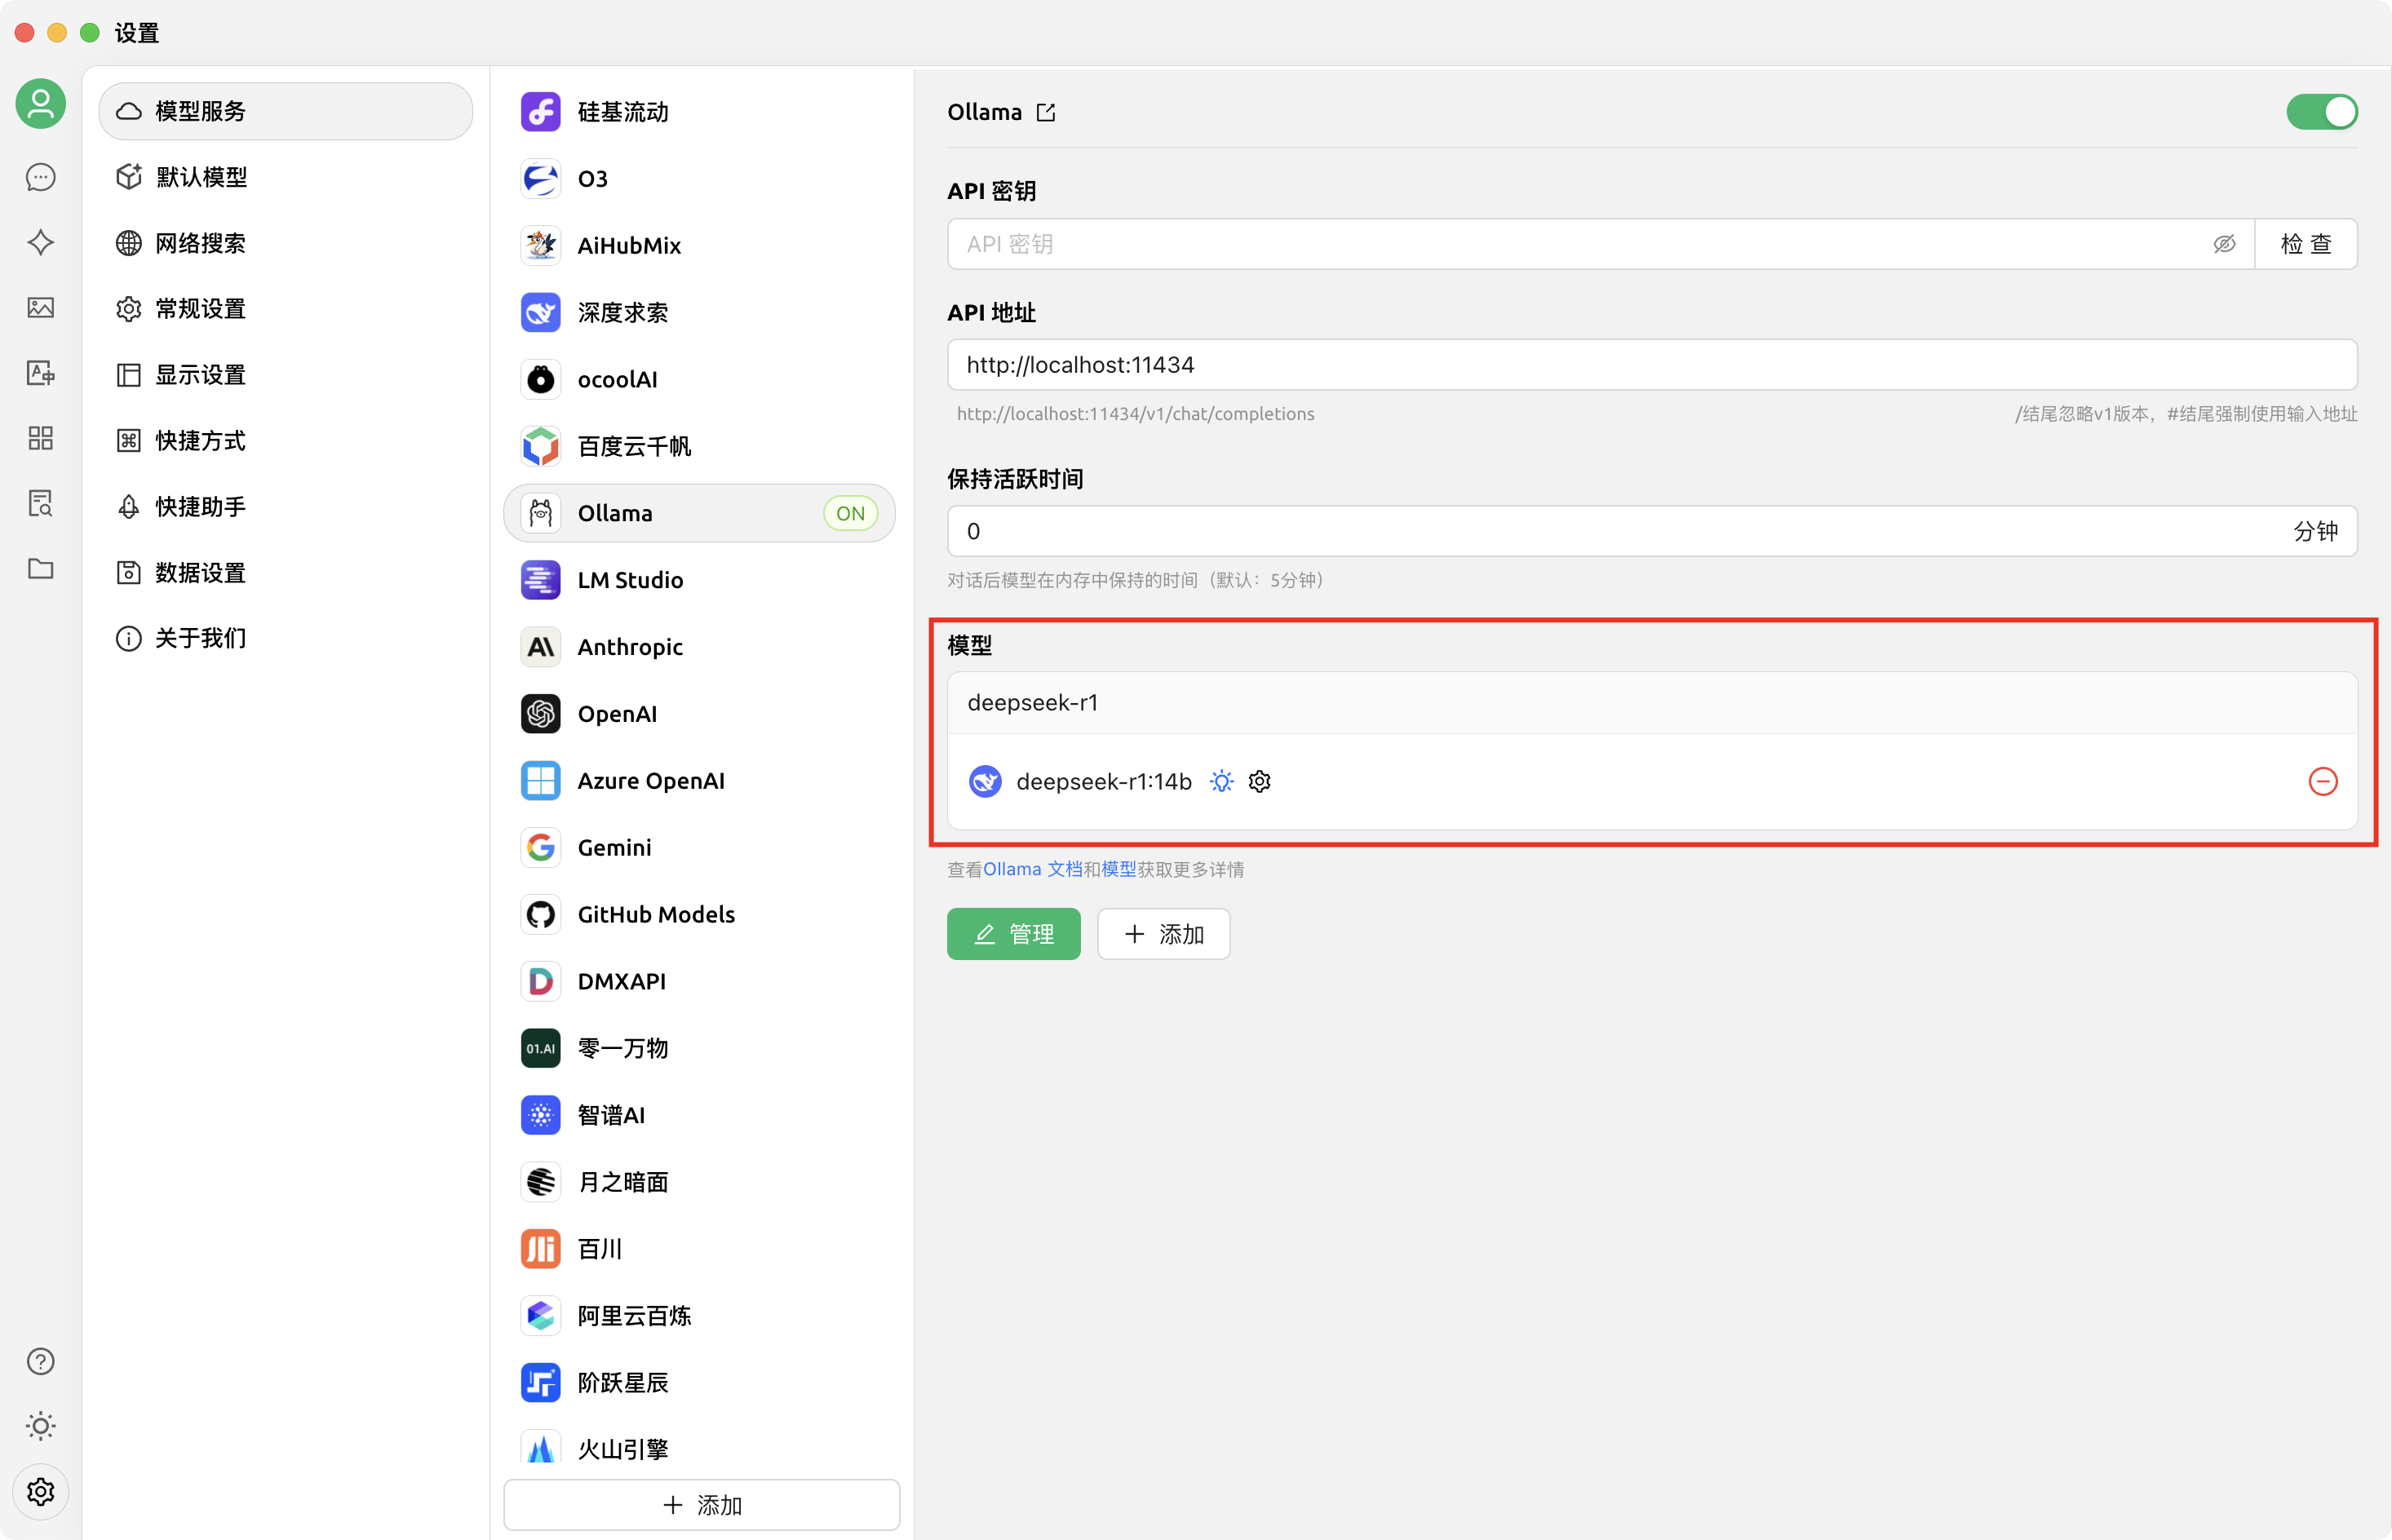Open Ollama external link icon
Image resolution: width=2392 pixels, height=1540 pixels.
[x=1046, y=112]
